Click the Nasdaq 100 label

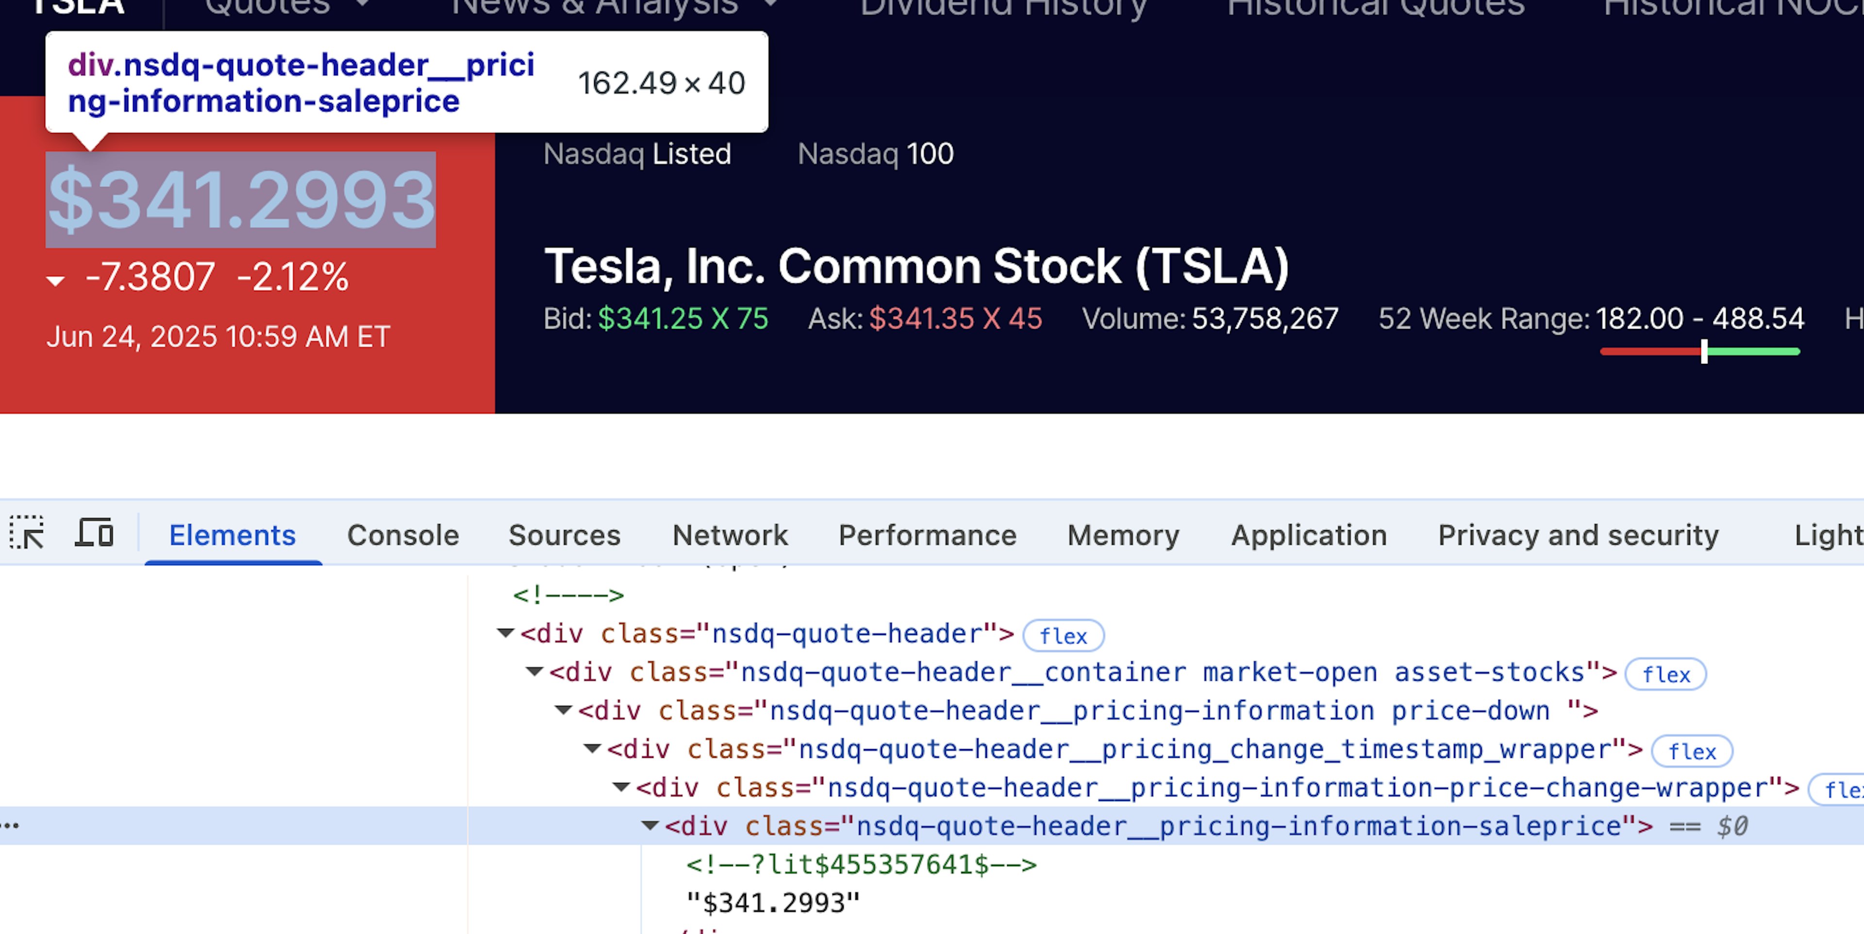coord(876,154)
